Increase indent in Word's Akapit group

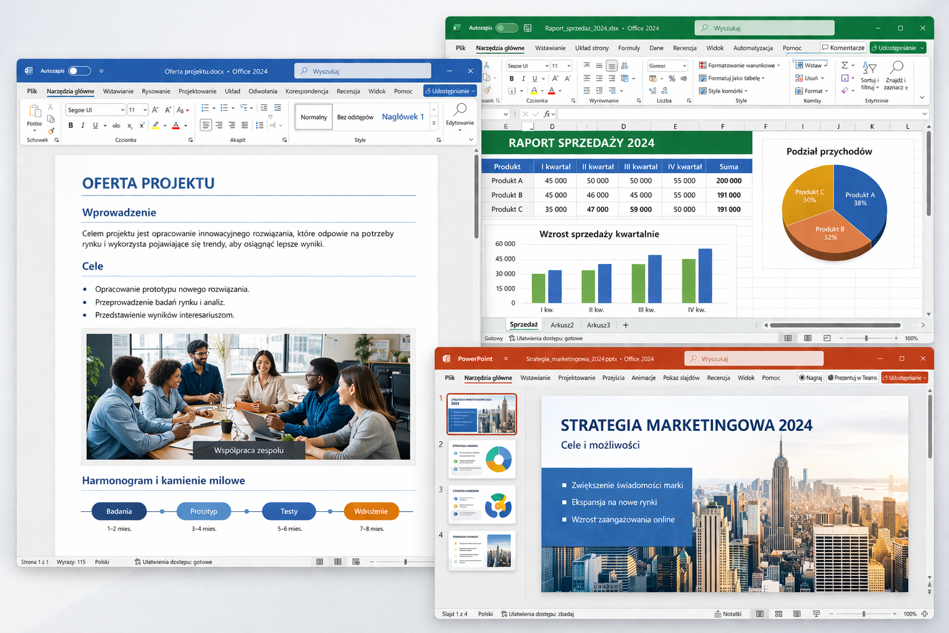coord(277,108)
